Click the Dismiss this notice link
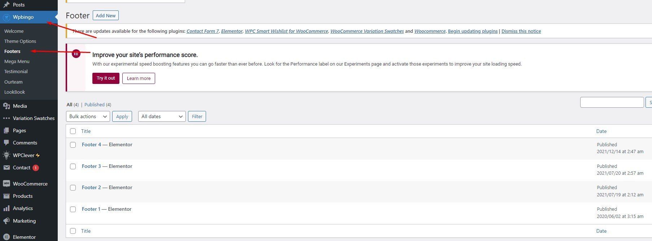Viewport: 652px width, 241px height. coord(521,31)
